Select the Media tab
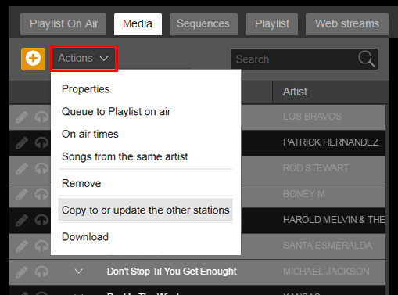Viewport: 398px width, 295px height. click(138, 23)
